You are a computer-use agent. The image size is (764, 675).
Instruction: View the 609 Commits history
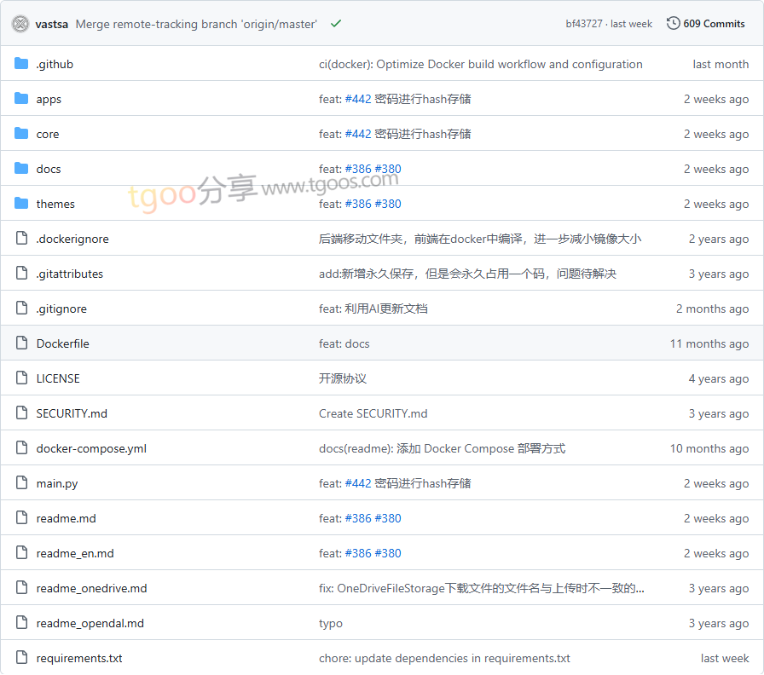(714, 24)
